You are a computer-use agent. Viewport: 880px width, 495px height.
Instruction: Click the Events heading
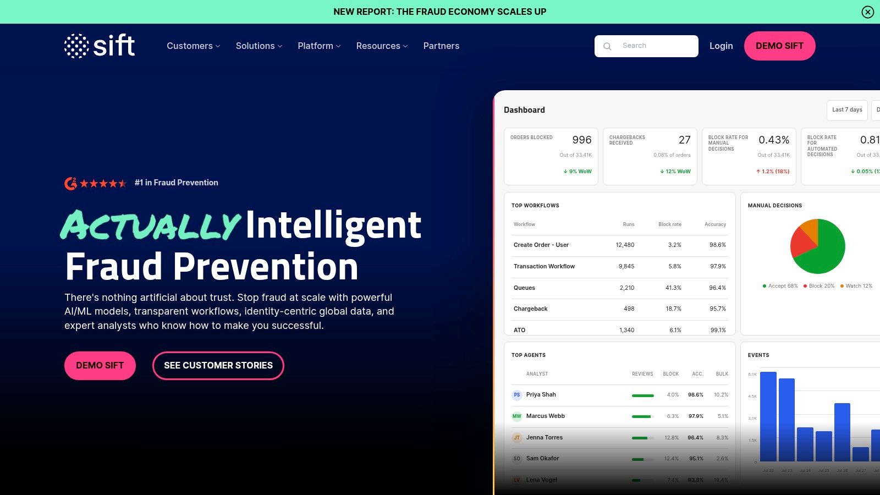pos(758,355)
